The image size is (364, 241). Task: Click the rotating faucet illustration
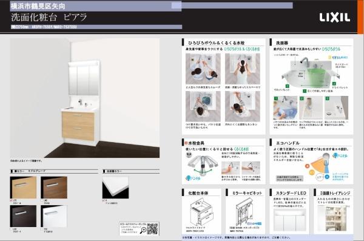coord(203,165)
